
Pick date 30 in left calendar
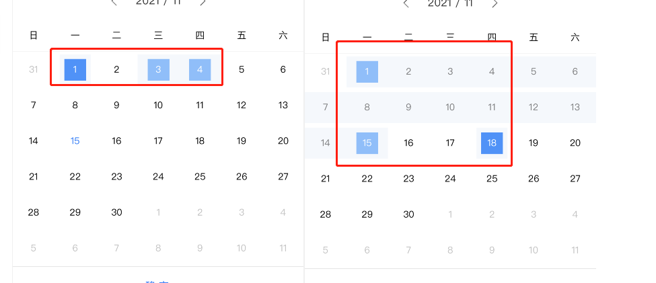pyautogui.click(x=116, y=212)
